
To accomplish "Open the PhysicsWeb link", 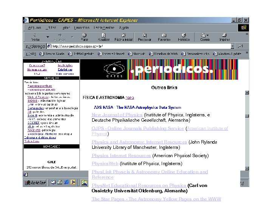I will click(x=105, y=164).
